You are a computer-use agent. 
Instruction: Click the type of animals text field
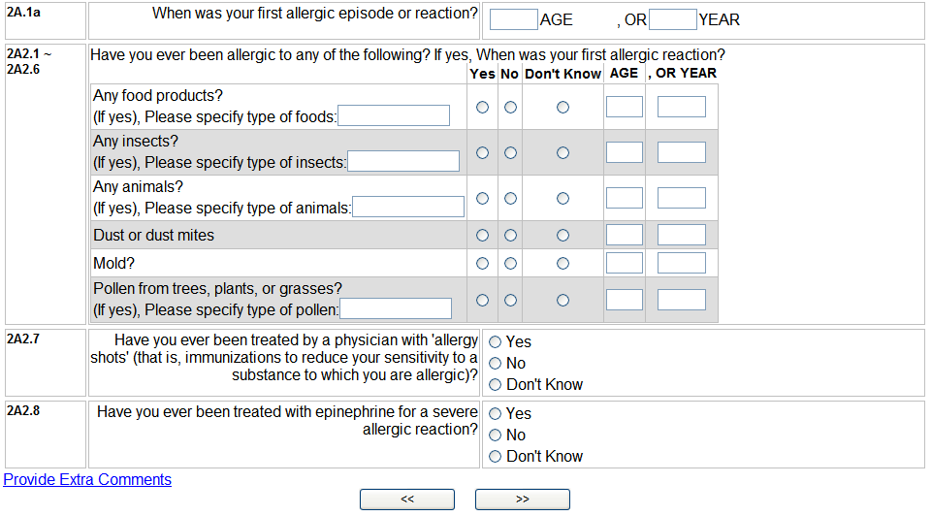tap(408, 207)
